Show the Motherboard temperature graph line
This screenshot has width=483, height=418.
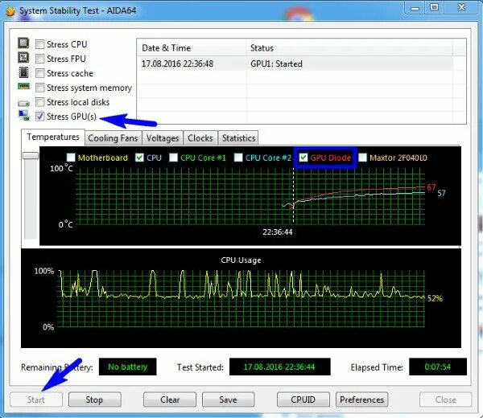pyautogui.click(x=71, y=158)
